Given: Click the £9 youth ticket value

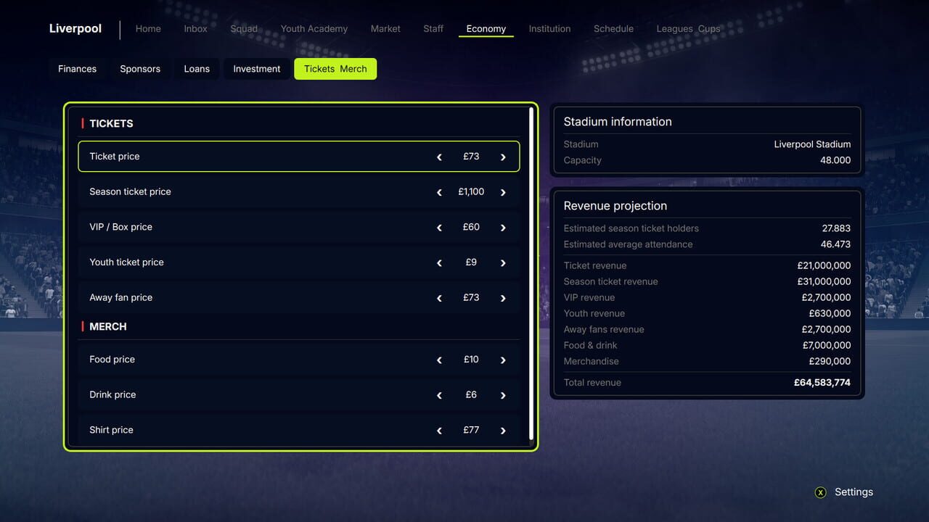Looking at the screenshot, I should click(471, 262).
